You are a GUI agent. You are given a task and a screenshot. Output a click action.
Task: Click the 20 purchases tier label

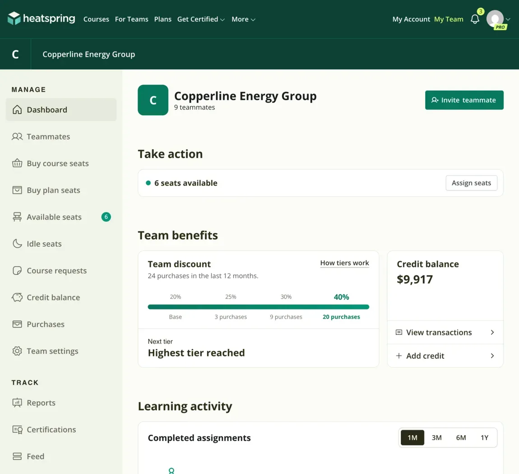(341, 317)
